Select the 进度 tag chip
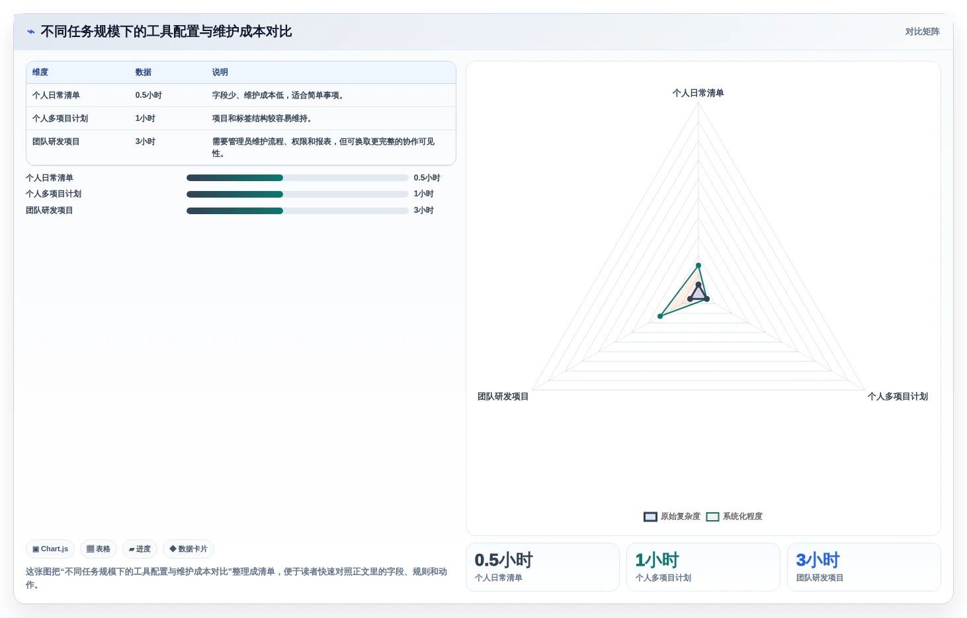 (x=140, y=549)
